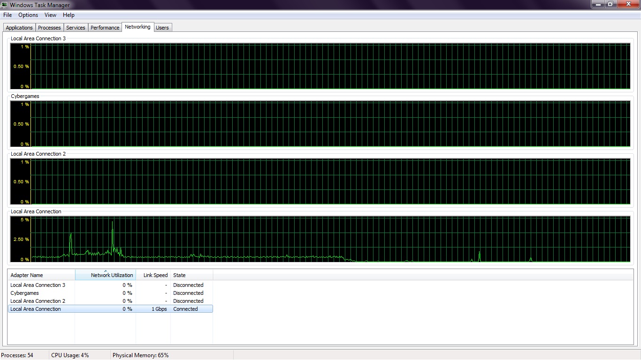Viewport: 641px width, 360px height.
Task: Sort by the State column header
Action: [x=192, y=275]
